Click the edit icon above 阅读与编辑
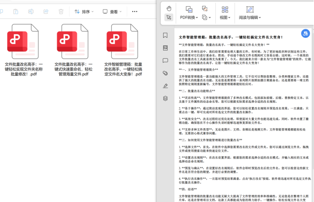The image size is (314, 202). (250, 9)
